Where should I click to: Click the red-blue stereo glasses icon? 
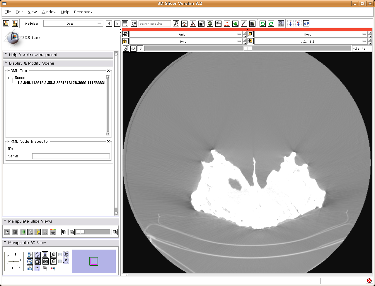coord(53,268)
